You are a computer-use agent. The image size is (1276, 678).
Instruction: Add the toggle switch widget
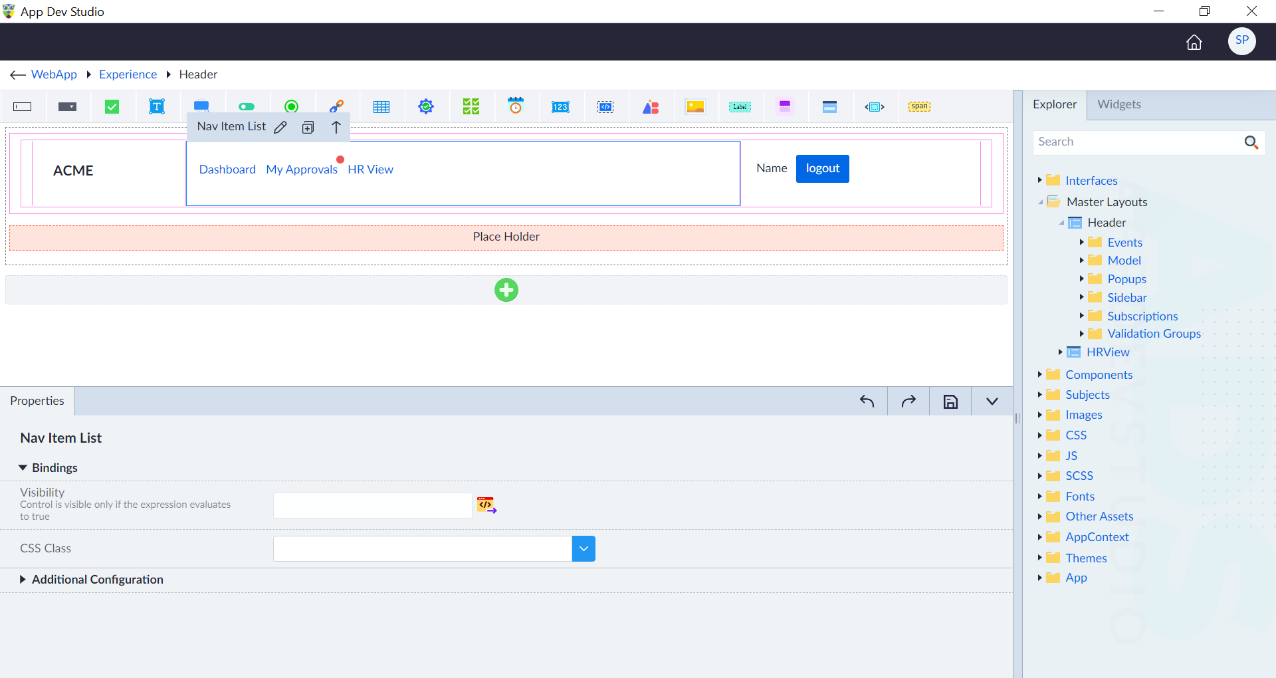coord(247,106)
